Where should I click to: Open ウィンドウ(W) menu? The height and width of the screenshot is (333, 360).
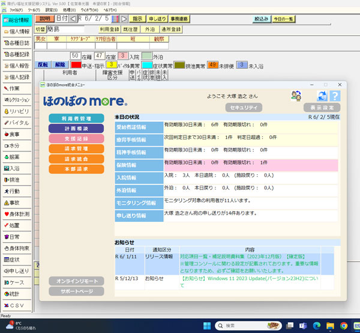[x=89, y=10]
